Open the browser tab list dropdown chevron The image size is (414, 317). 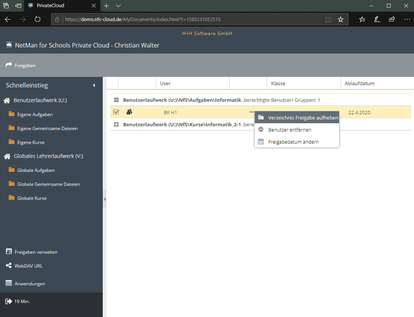118,6
